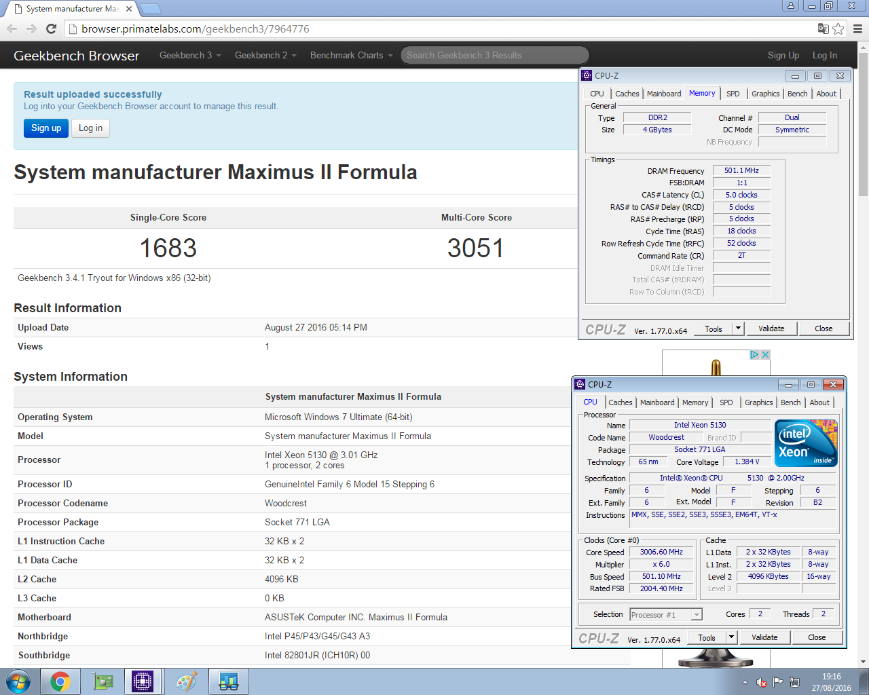Click the Intel Xeon inside logo

pos(806,443)
